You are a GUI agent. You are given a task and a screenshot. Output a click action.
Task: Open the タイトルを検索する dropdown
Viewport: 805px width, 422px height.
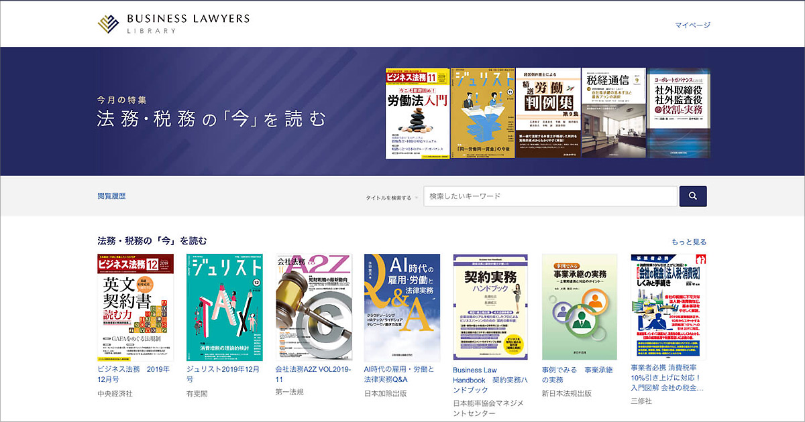coord(392,198)
